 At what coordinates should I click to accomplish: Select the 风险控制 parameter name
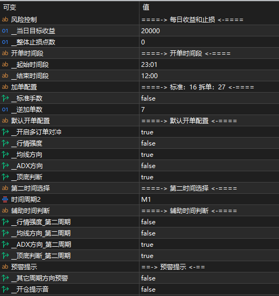tap(24, 20)
